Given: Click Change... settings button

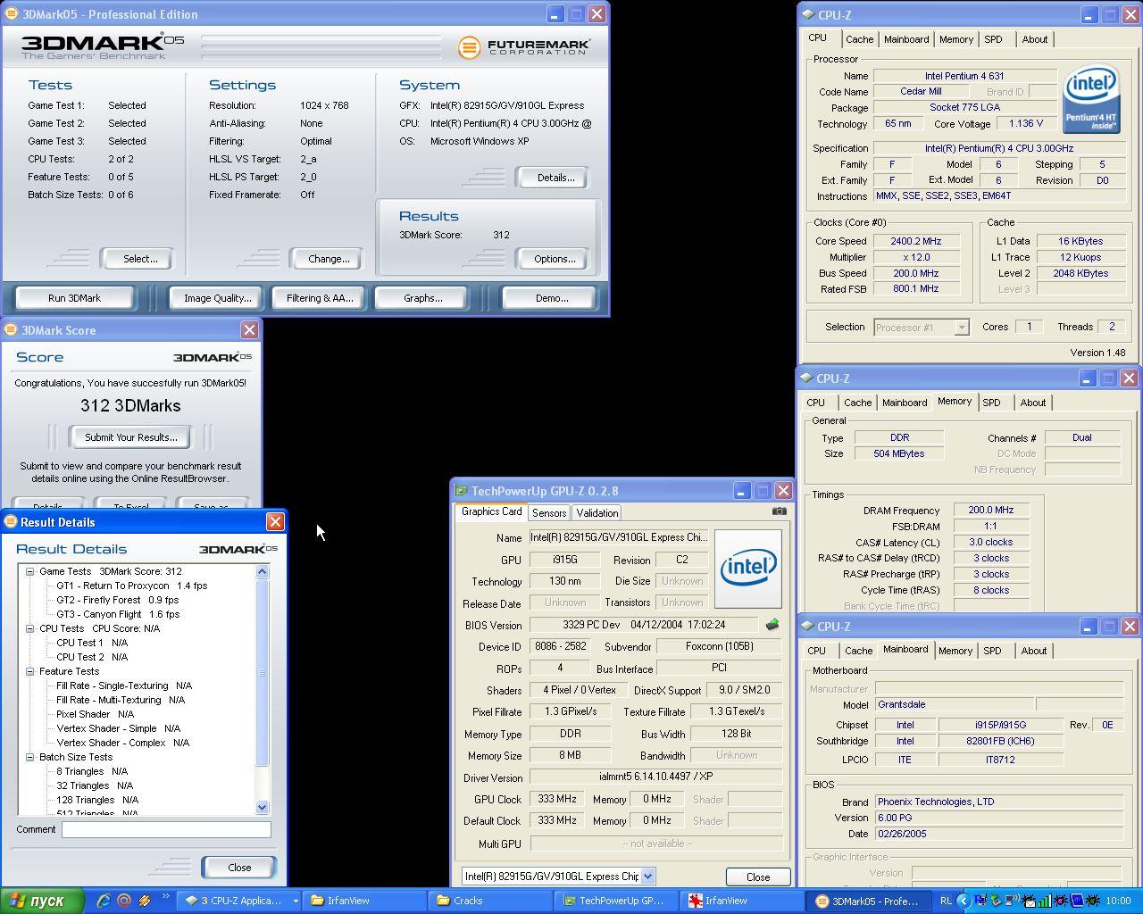Looking at the screenshot, I should [329, 259].
